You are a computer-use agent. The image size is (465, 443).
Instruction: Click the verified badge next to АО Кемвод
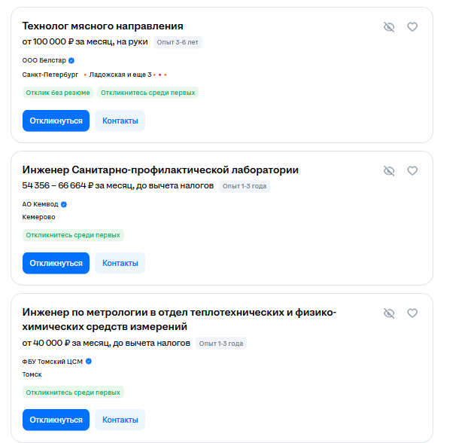click(x=64, y=204)
